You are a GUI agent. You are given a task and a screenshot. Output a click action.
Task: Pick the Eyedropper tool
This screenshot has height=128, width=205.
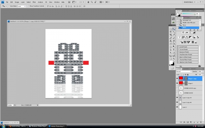pyautogui.click(x=174, y=35)
